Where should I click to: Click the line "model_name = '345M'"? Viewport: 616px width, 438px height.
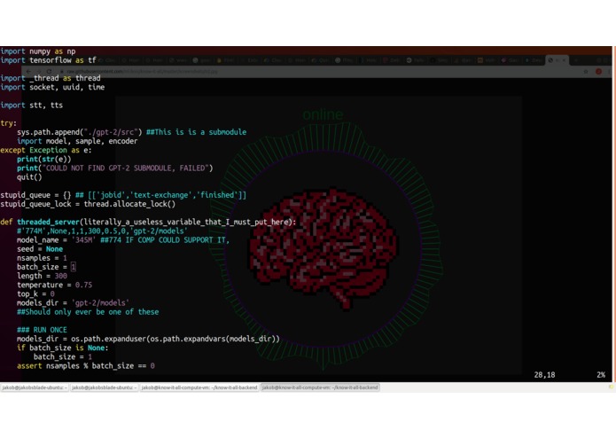pos(56,240)
